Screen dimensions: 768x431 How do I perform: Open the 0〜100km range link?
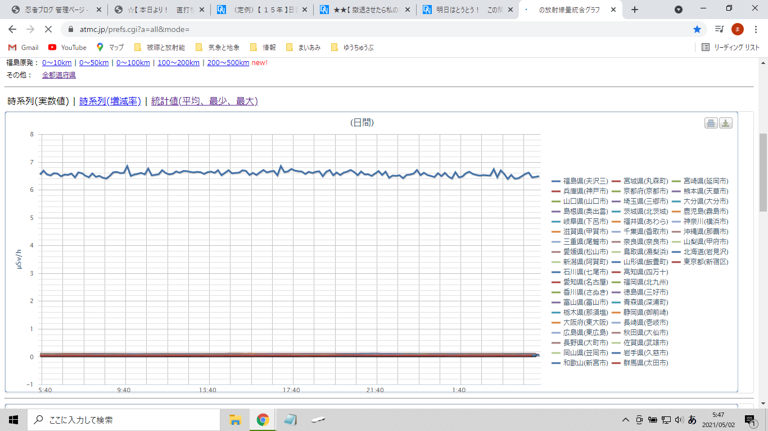click(x=133, y=62)
